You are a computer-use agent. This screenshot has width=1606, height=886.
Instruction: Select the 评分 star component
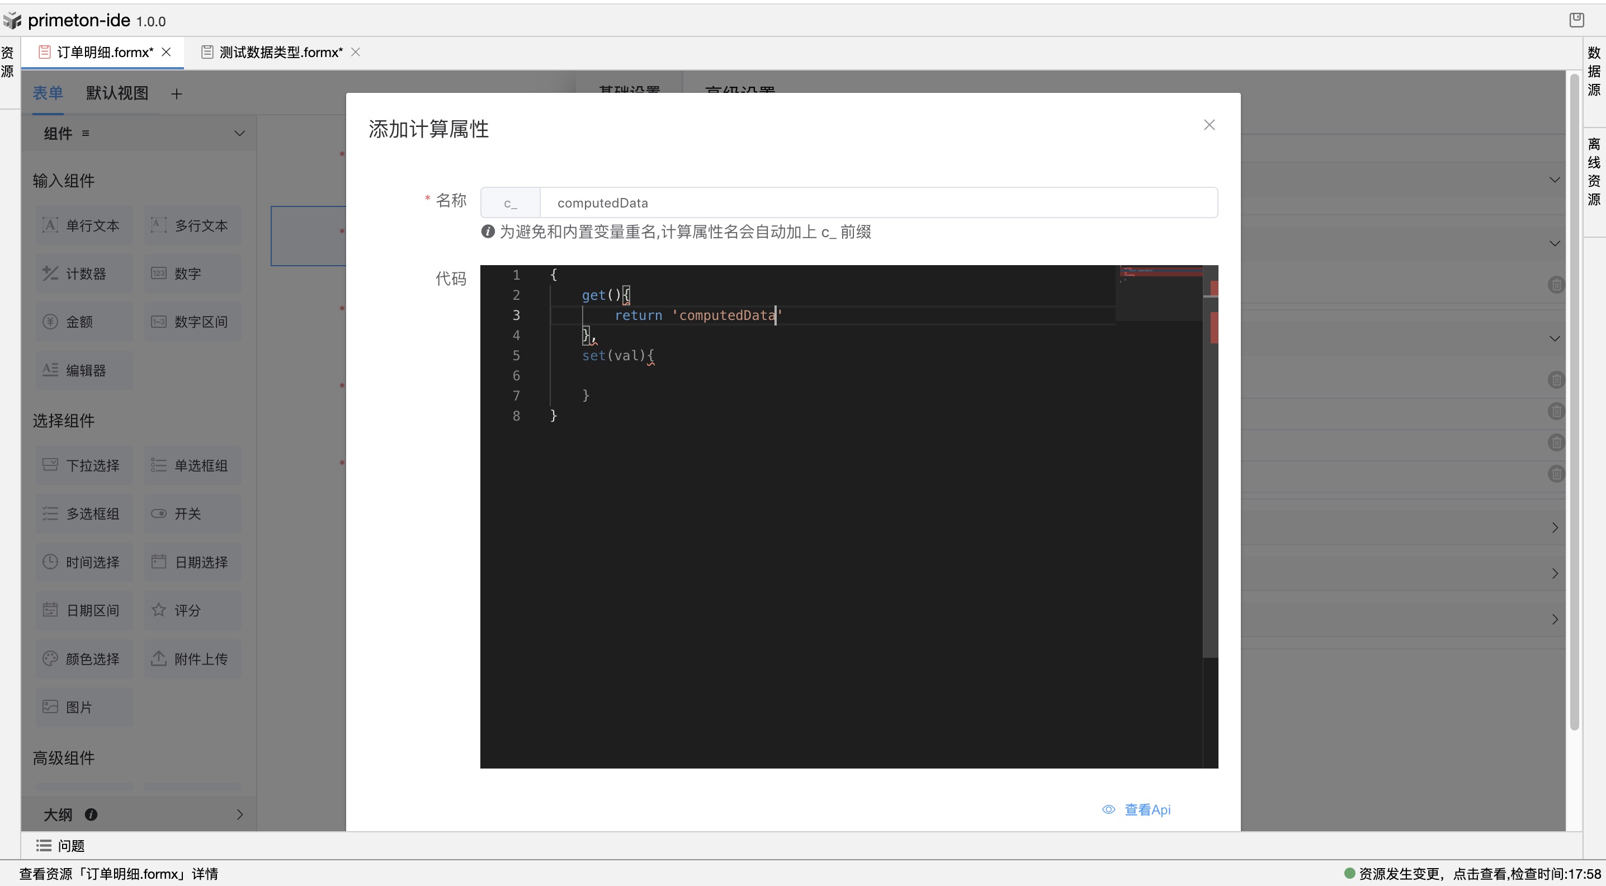[x=192, y=610]
